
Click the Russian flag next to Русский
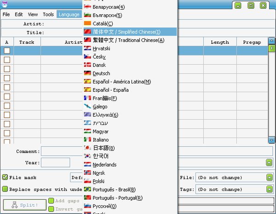coord(87,206)
